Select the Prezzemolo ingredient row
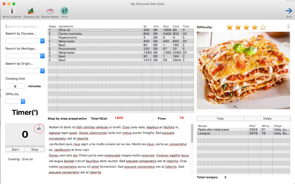 (121, 49)
